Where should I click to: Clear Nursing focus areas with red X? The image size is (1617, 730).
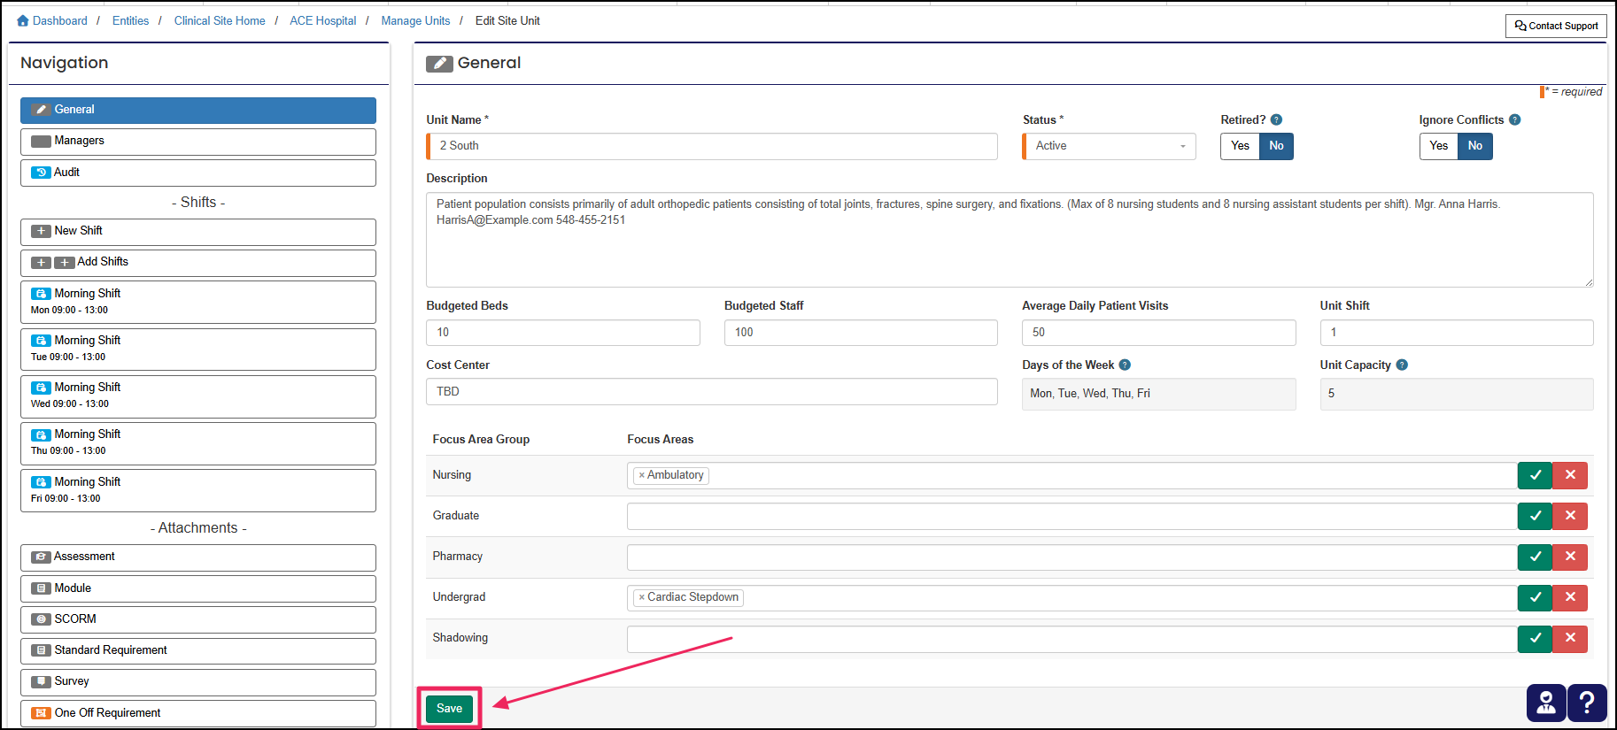point(1570,475)
